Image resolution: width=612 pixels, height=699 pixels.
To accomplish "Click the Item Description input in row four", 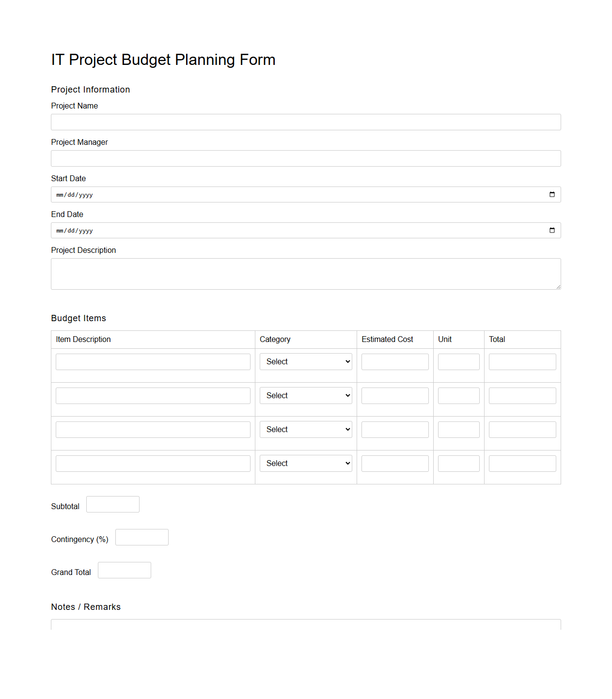I will (x=153, y=463).
